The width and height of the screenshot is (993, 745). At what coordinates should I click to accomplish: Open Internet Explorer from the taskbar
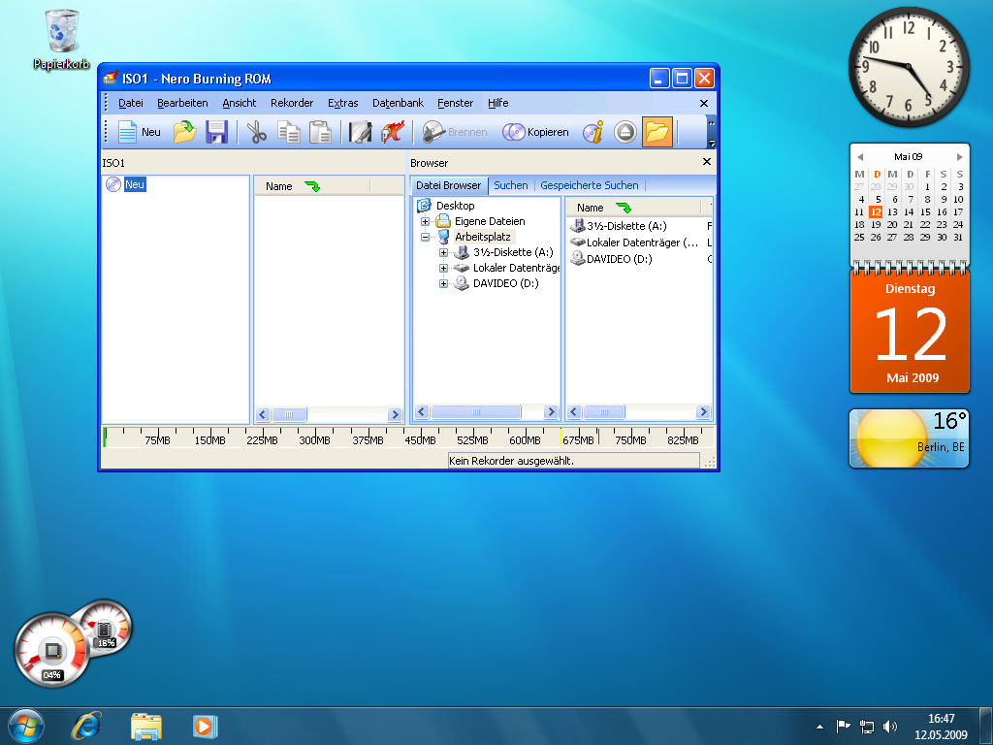coord(87,726)
